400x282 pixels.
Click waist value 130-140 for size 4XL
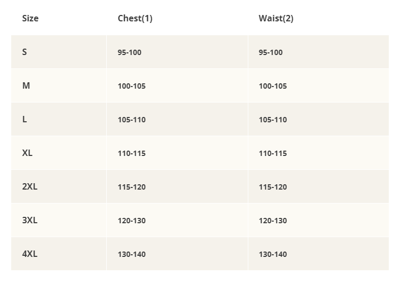[272, 254]
